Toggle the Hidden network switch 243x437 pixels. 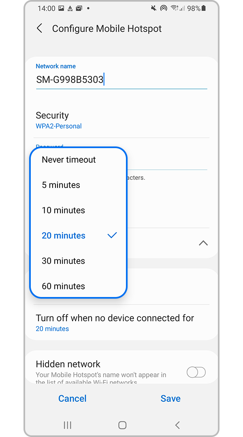(196, 372)
